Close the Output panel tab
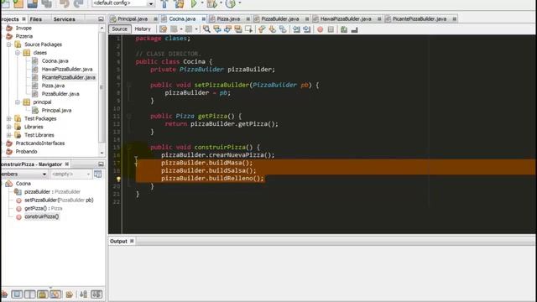 tap(132, 241)
